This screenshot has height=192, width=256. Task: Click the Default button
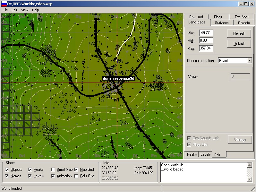click(239, 44)
